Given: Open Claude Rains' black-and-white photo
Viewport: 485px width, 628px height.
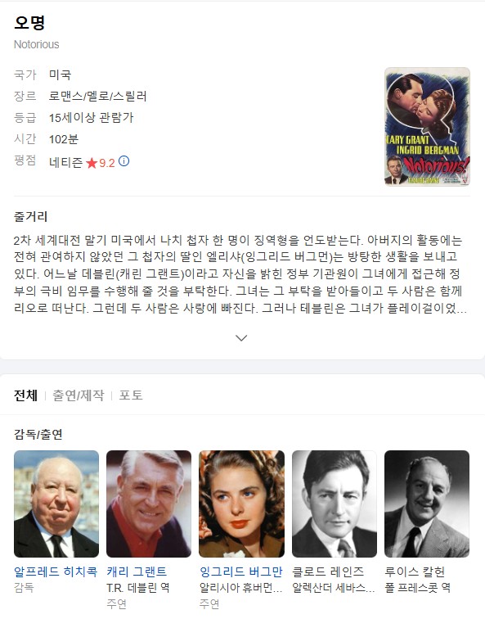Looking at the screenshot, I should click(335, 504).
